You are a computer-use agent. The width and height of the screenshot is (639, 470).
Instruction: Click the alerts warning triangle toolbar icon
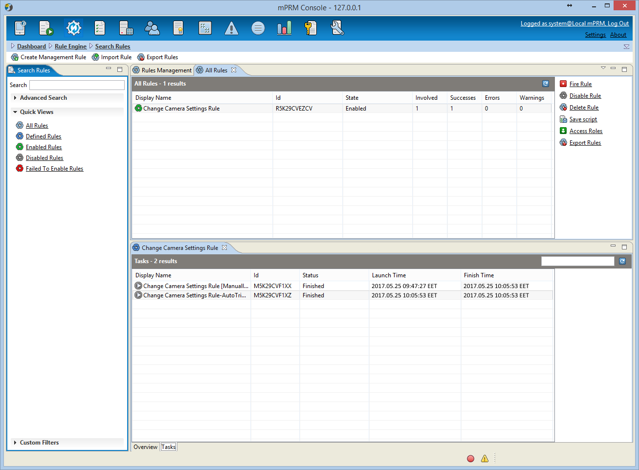tap(231, 28)
